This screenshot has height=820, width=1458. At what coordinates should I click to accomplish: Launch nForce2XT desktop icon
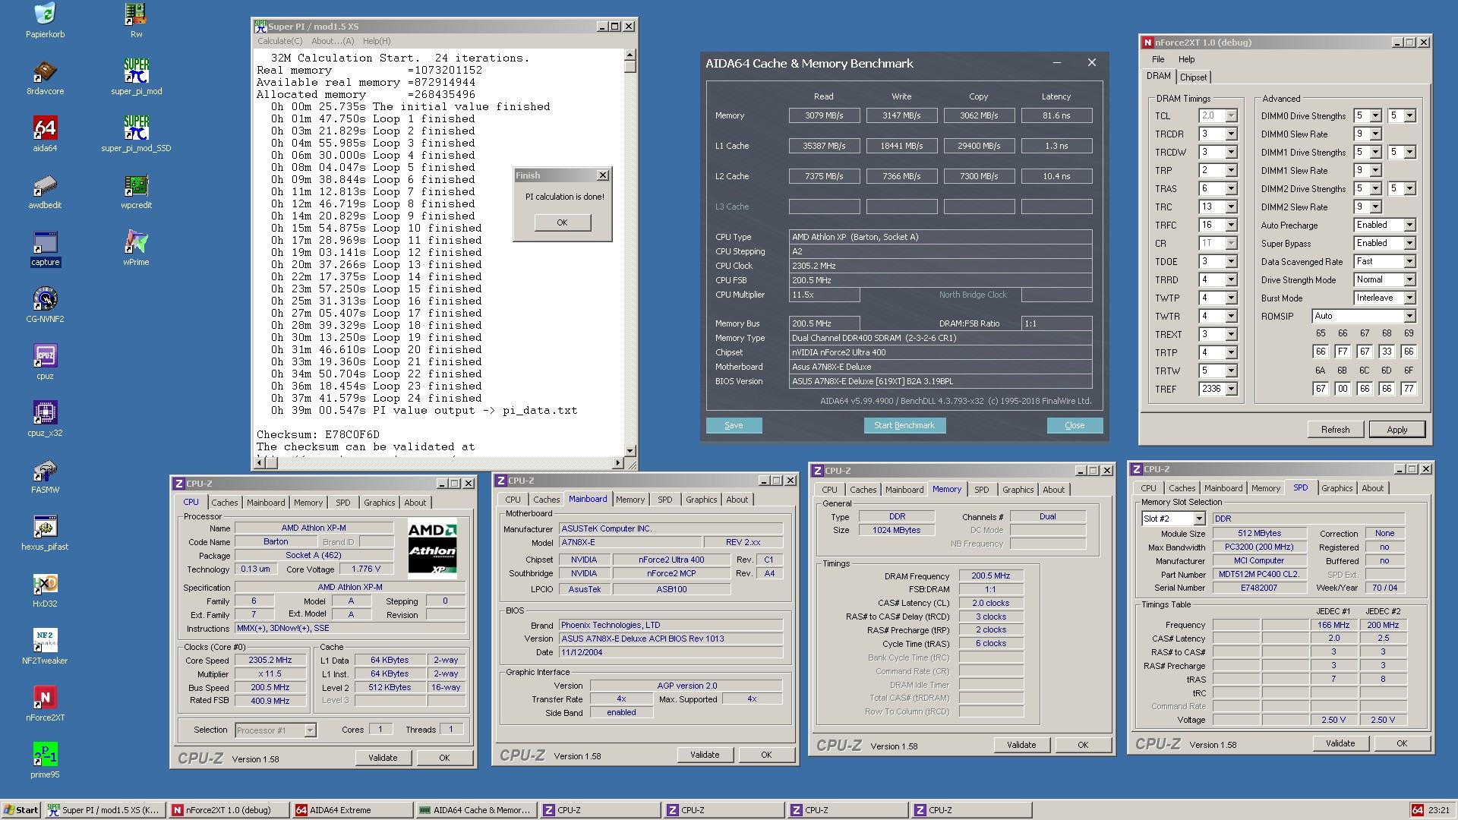[x=45, y=704]
